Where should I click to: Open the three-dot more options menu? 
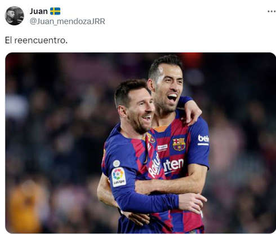pos(271,11)
